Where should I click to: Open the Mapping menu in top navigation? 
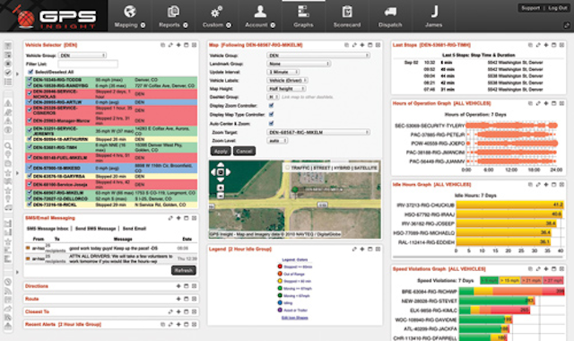click(129, 16)
